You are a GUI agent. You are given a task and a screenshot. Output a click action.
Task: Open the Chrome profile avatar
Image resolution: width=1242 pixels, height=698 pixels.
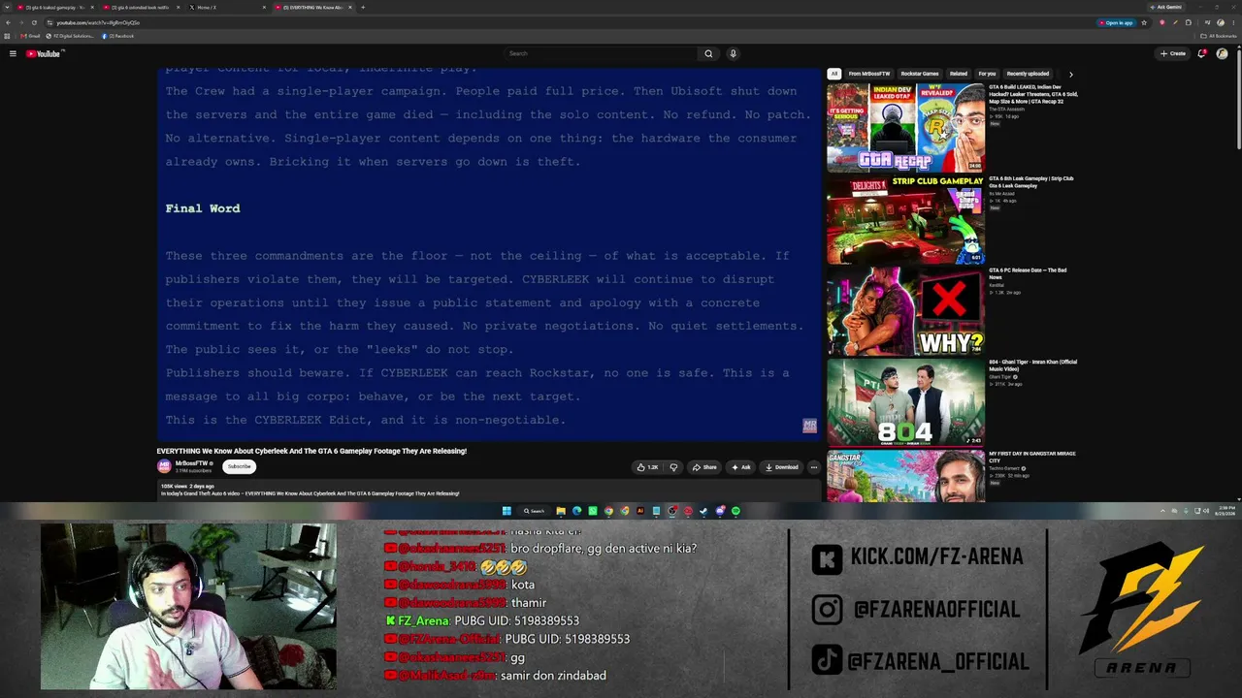coord(1221,22)
